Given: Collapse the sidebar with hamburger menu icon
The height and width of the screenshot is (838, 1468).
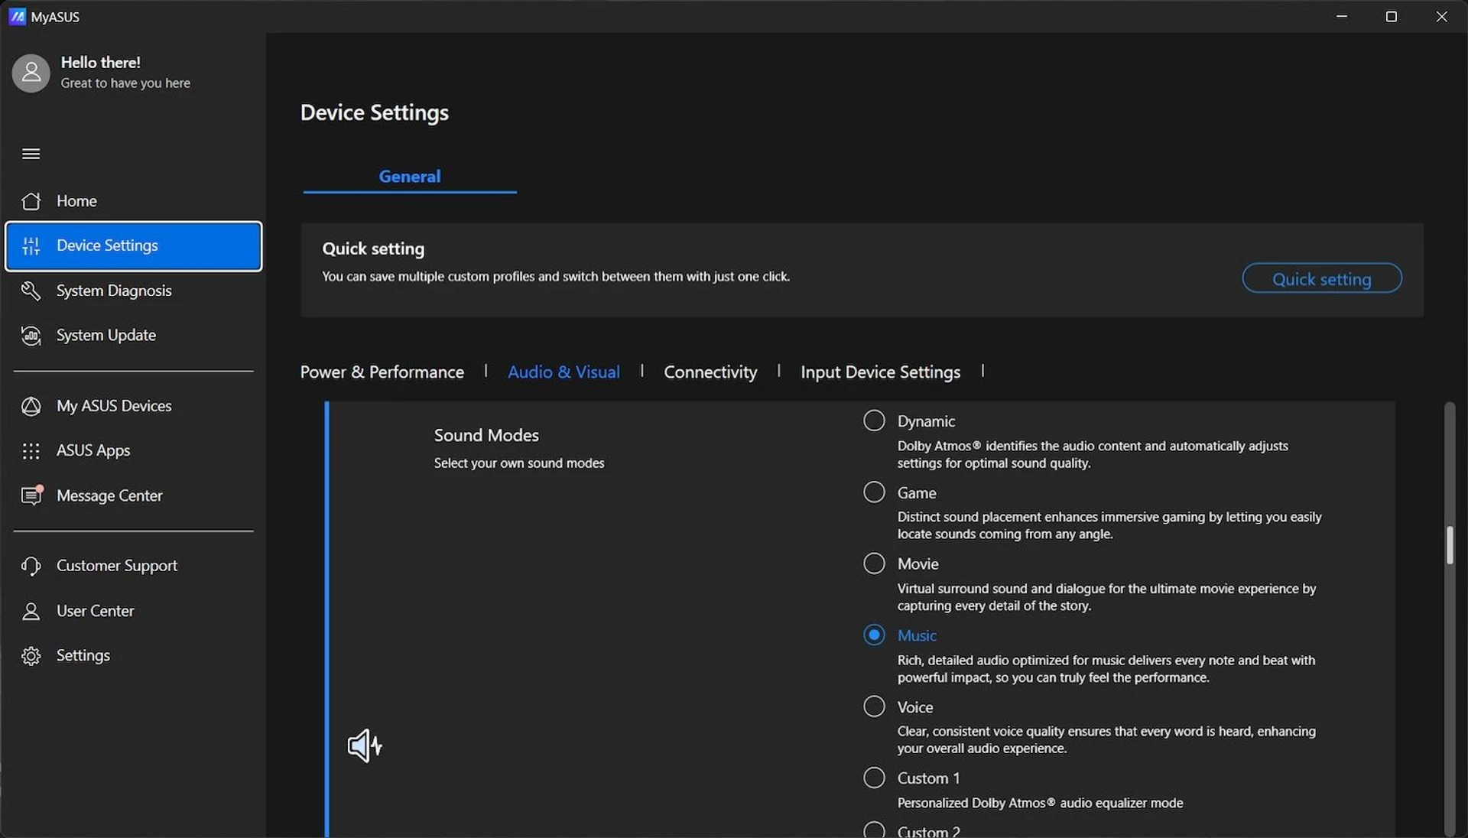Looking at the screenshot, I should click(31, 154).
